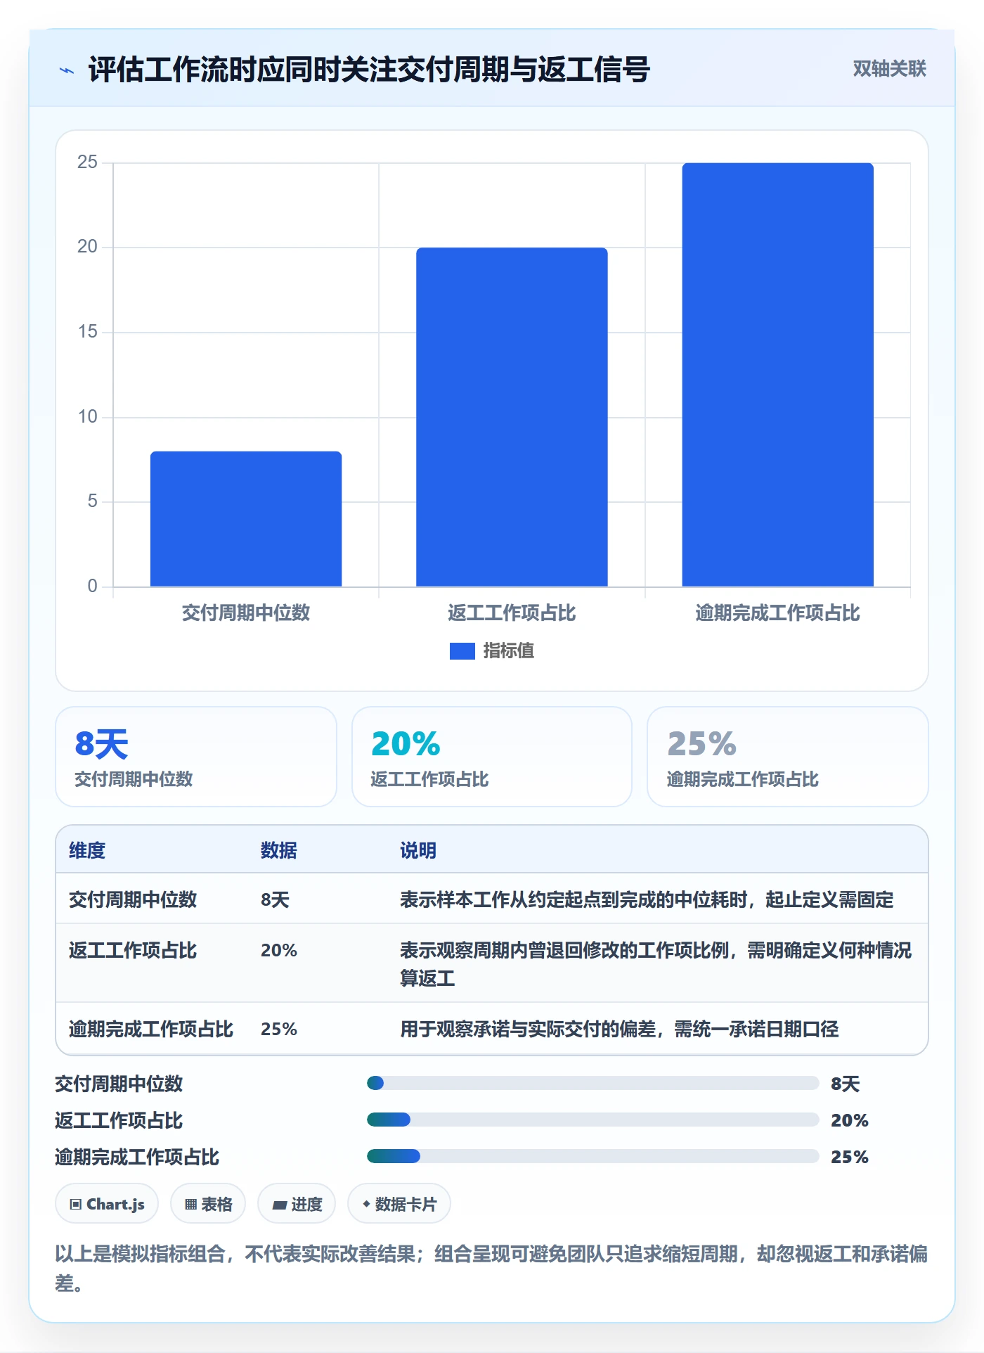
Task: Open the 20% summary stat card
Action: click(x=492, y=757)
